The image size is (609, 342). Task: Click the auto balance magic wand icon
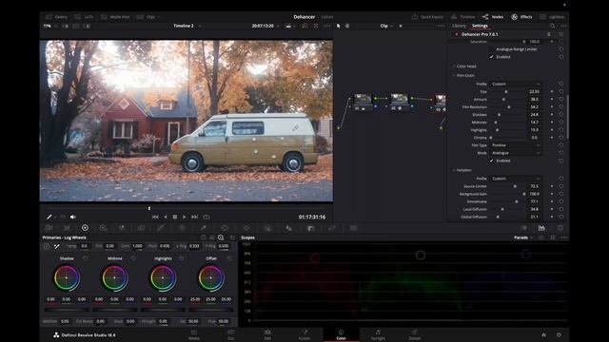click(57, 246)
